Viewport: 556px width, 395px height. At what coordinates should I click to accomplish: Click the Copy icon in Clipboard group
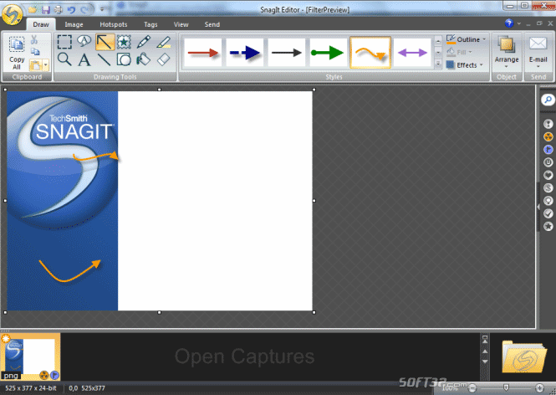(35, 52)
